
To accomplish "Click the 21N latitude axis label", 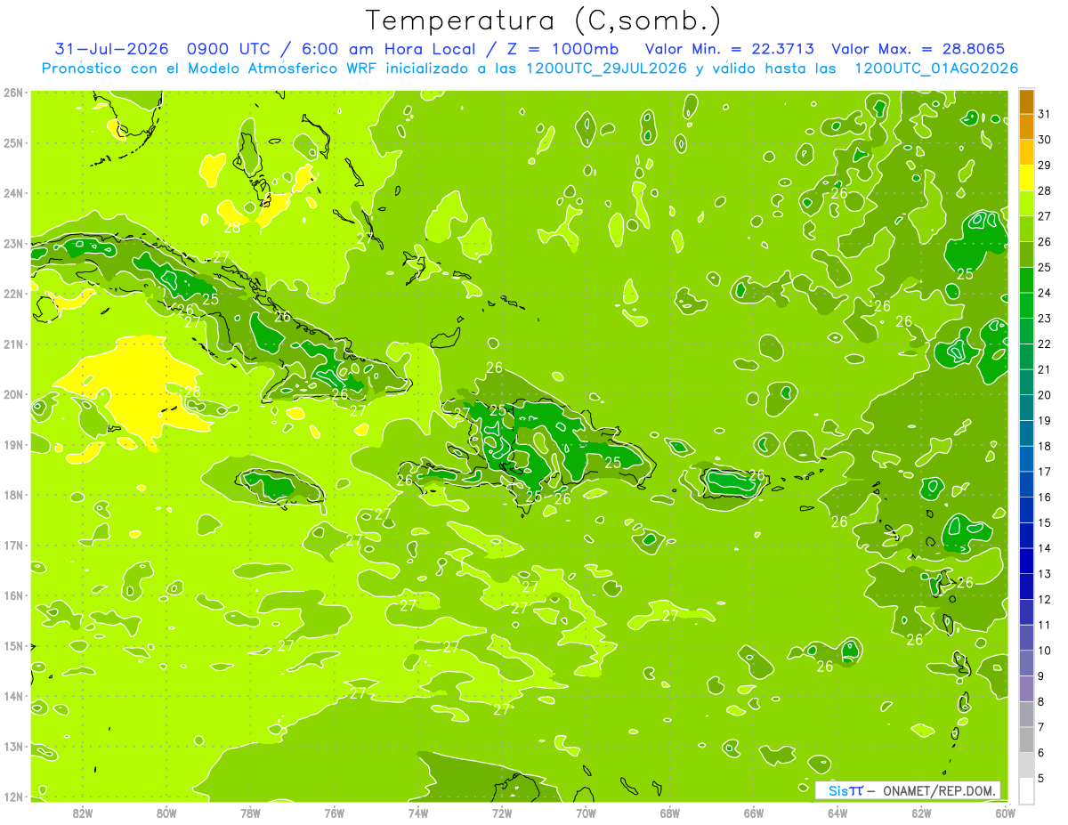I will [x=13, y=344].
